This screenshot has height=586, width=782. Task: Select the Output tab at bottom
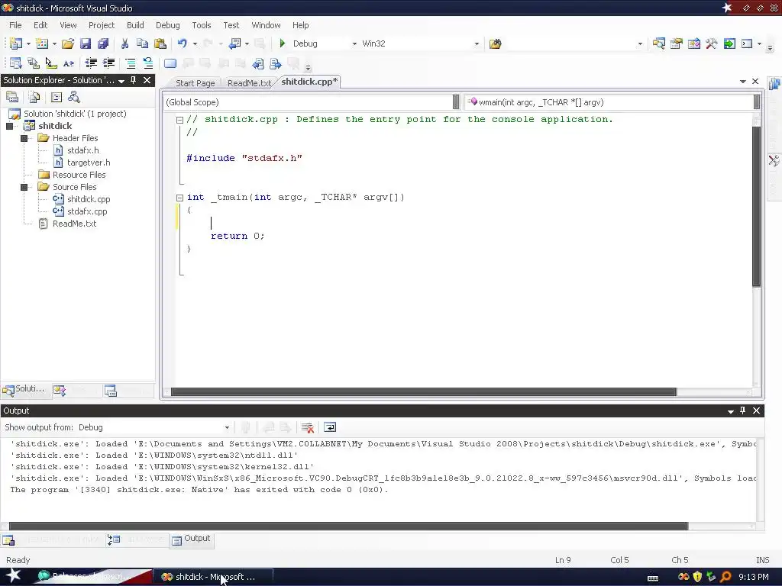click(192, 539)
